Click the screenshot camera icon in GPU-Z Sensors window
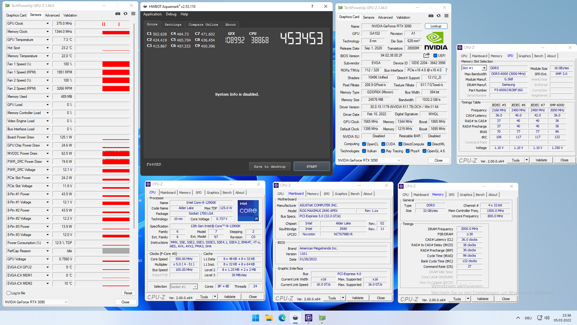This screenshot has height=325, width=577. coord(118,14)
